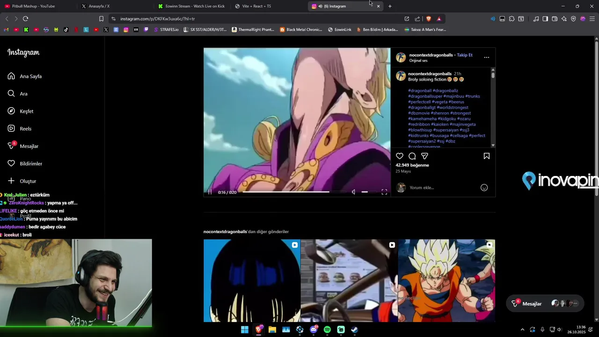Open emoji picker in comment field
Image resolution: width=599 pixels, height=337 pixels.
(484, 188)
